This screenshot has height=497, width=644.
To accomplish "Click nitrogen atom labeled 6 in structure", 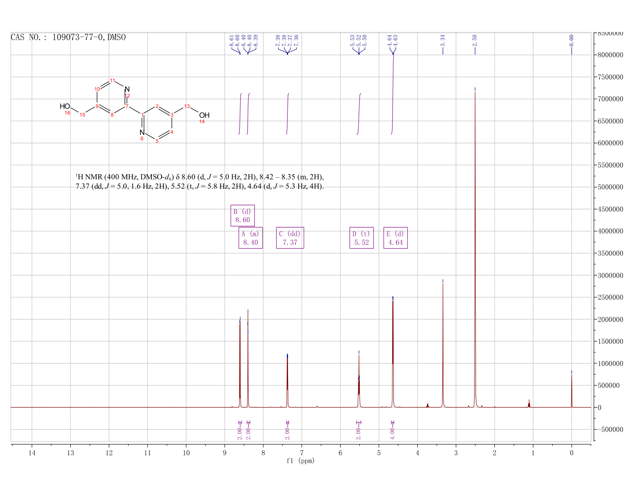I will point(142,133).
